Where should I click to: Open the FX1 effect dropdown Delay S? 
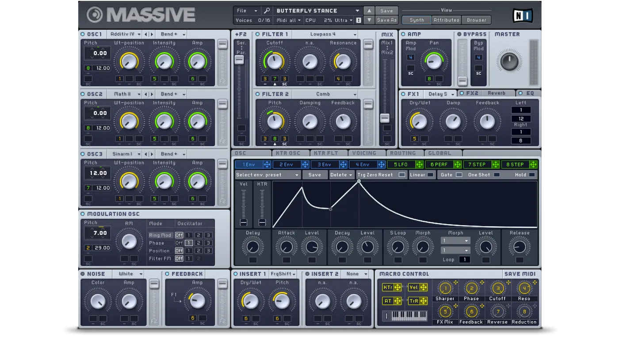[x=440, y=94]
